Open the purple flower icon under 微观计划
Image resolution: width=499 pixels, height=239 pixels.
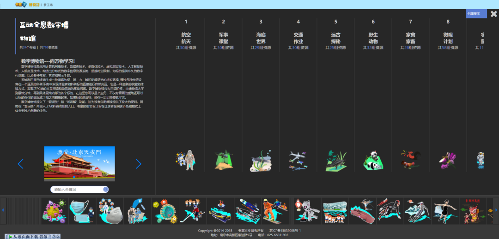coord(448,161)
